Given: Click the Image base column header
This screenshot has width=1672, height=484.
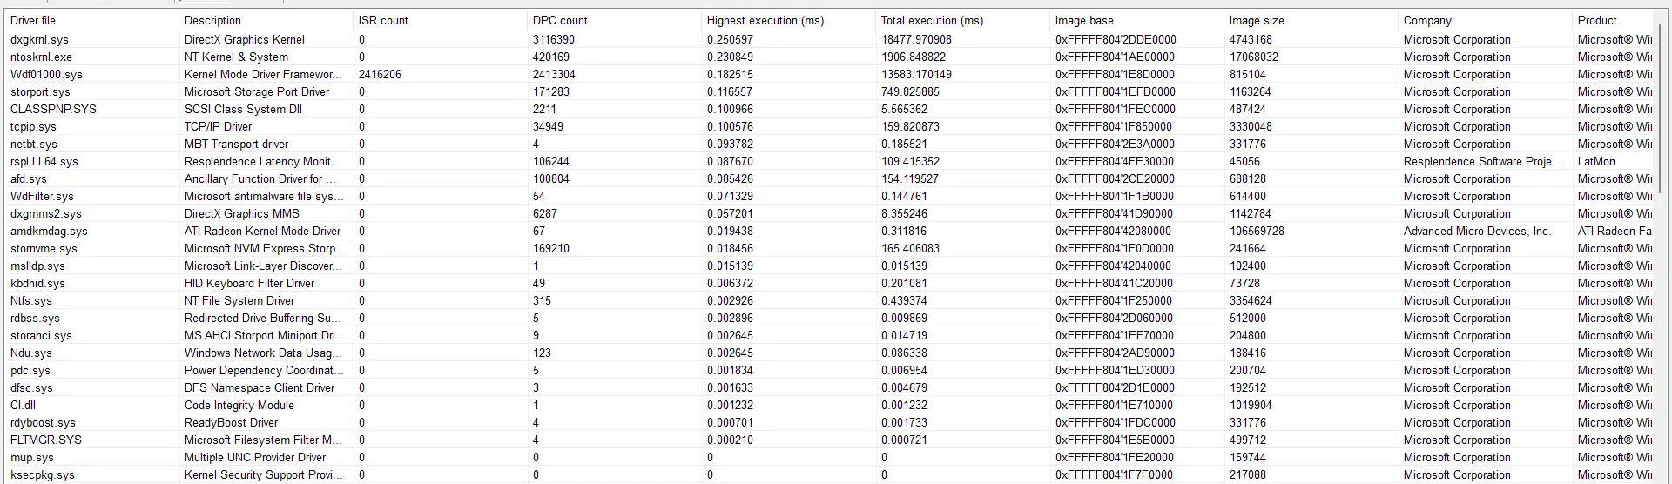Looking at the screenshot, I should point(1136,20).
